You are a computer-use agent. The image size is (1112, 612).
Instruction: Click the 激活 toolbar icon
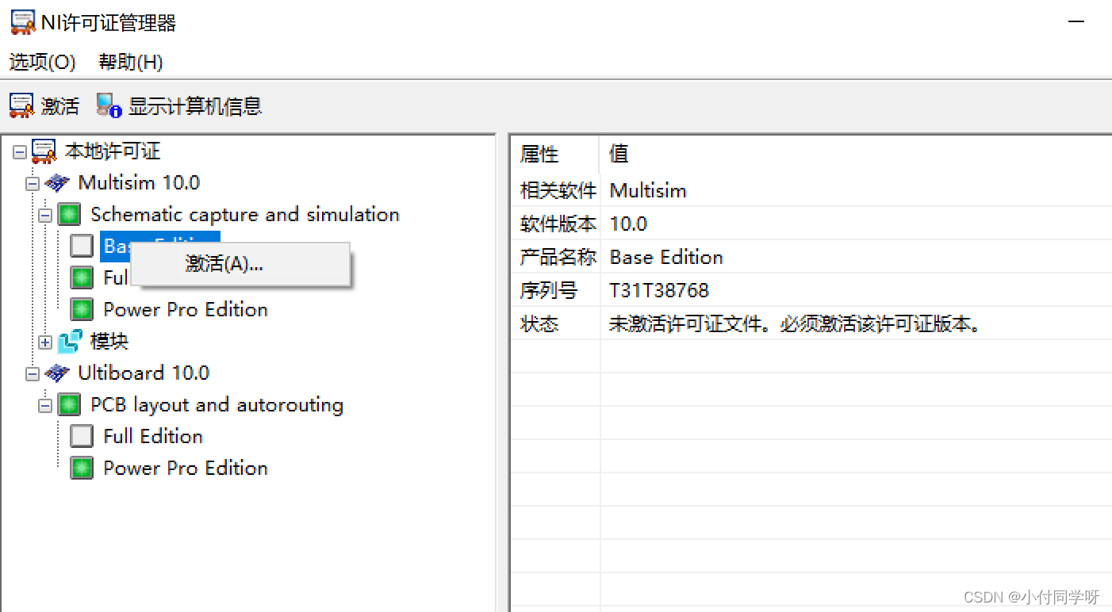pyautogui.click(x=21, y=105)
